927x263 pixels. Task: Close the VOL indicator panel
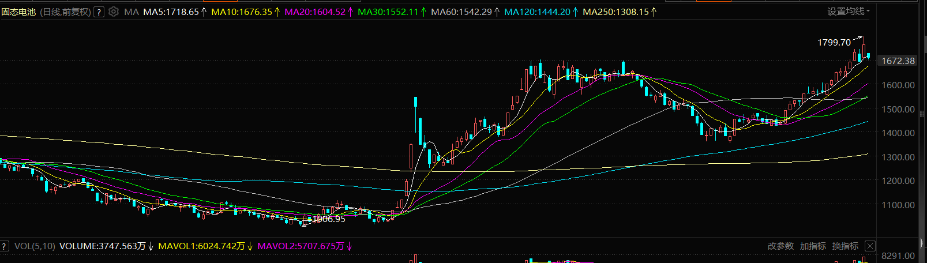(x=870, y=246)
